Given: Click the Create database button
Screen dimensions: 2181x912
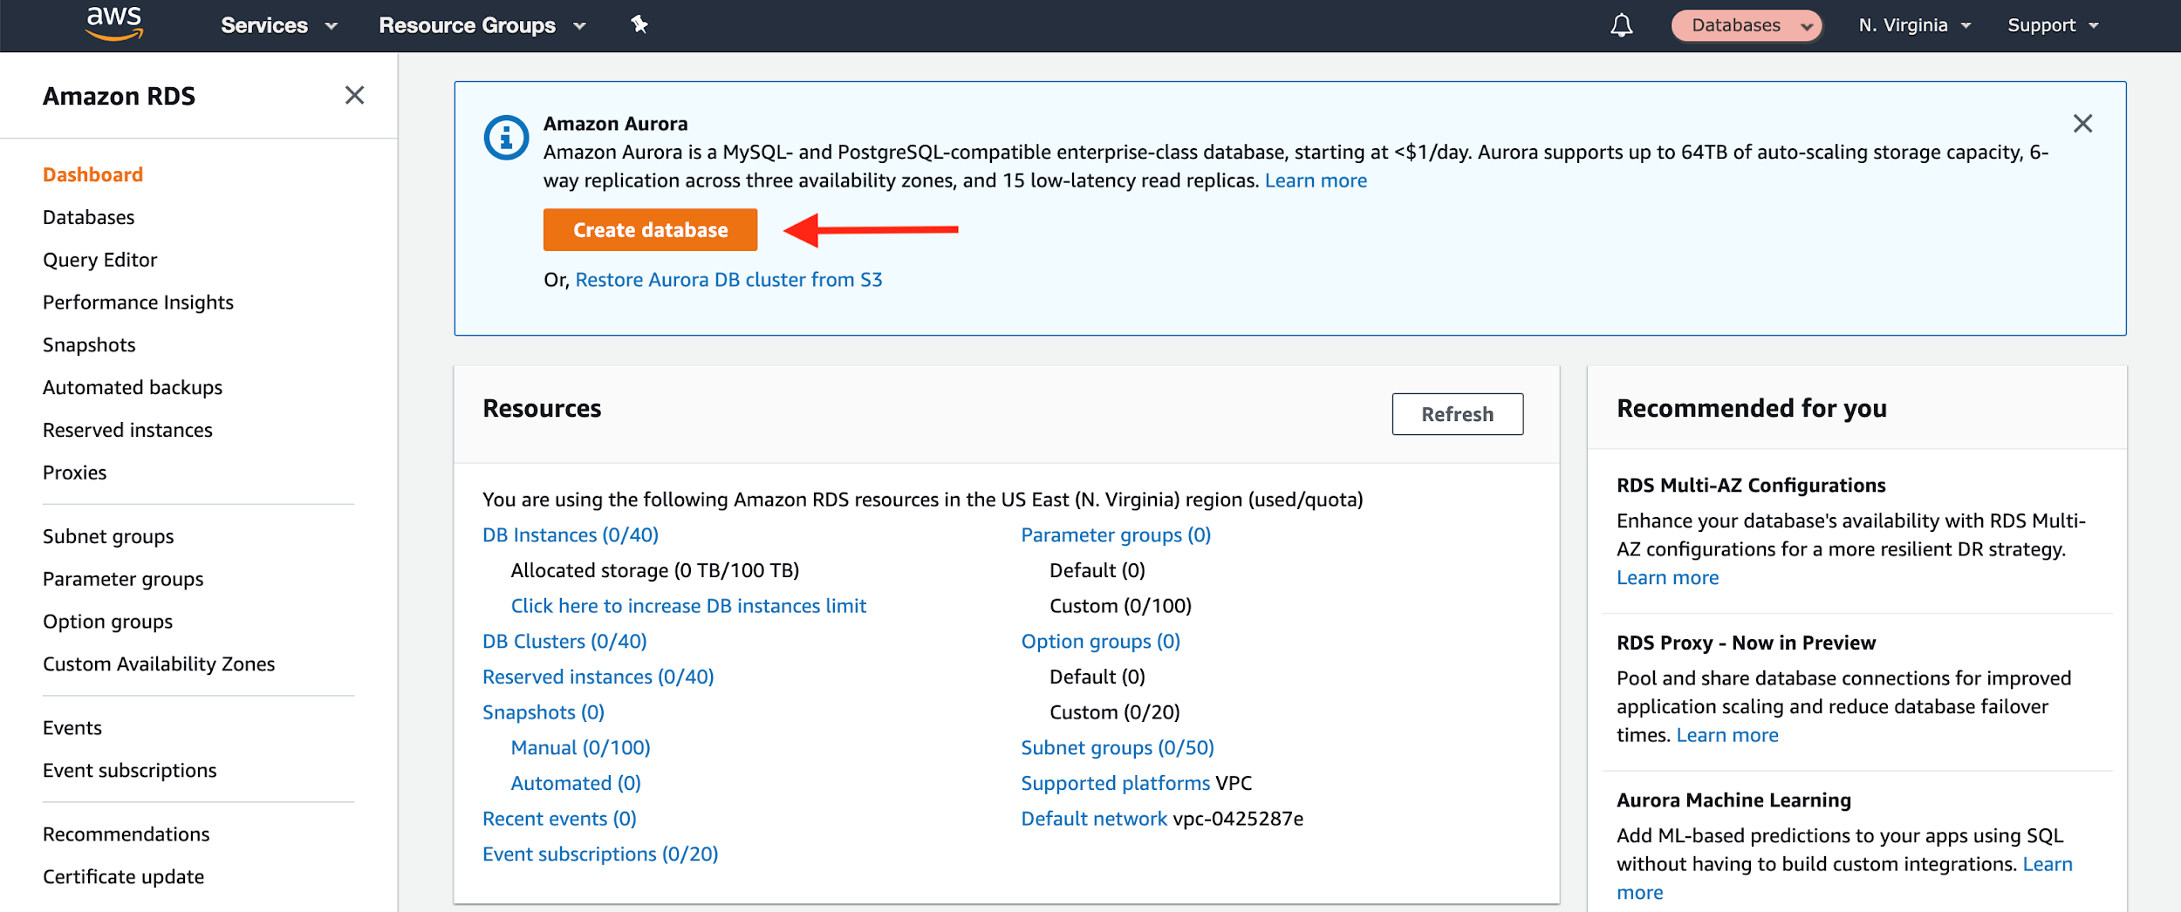Looking at the screenshot, I should (649, 229).
